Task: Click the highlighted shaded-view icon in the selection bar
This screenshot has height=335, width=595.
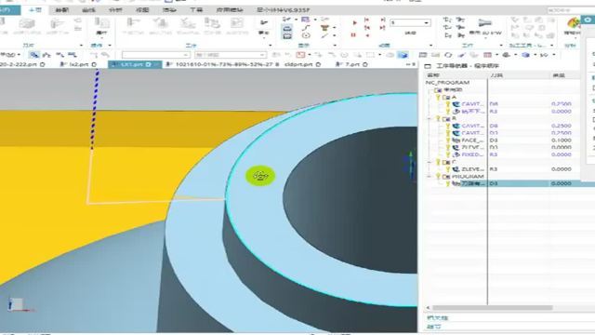Action: (x=403, y=55)
